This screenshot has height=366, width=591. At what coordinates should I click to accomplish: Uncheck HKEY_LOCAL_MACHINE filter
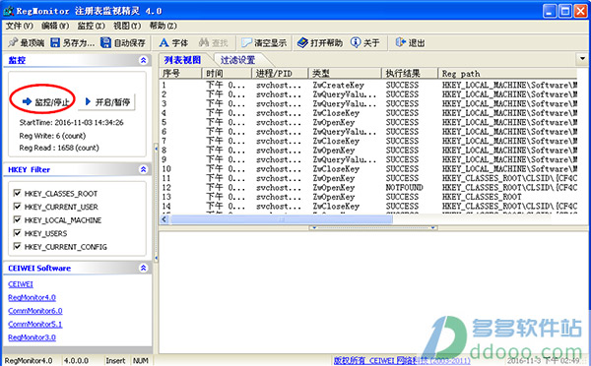pos(17,219)
